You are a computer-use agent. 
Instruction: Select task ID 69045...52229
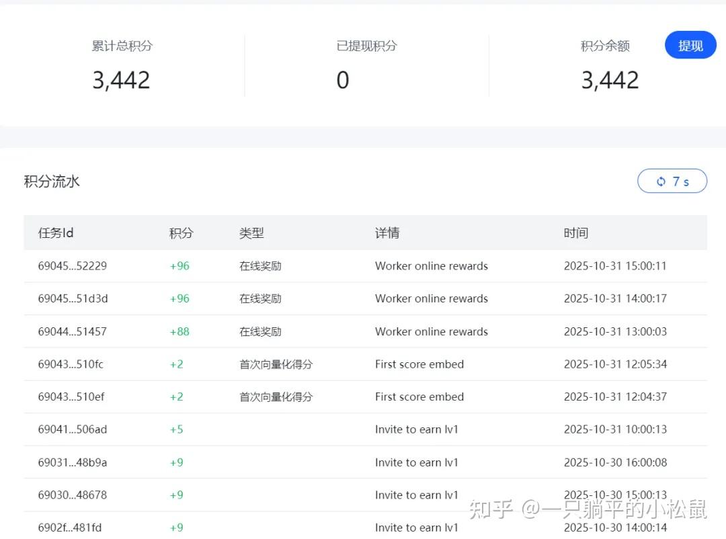click(x=73, y=266)
